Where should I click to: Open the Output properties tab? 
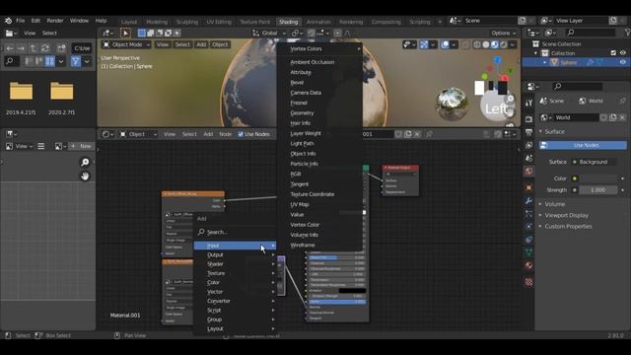[x=528, y=132]
